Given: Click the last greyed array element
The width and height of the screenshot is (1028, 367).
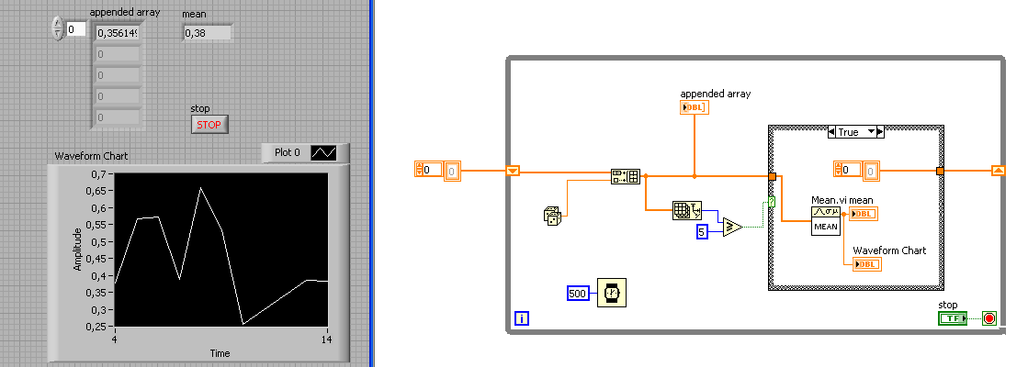Looking at the screenshot, I should [x=118, y=117].
